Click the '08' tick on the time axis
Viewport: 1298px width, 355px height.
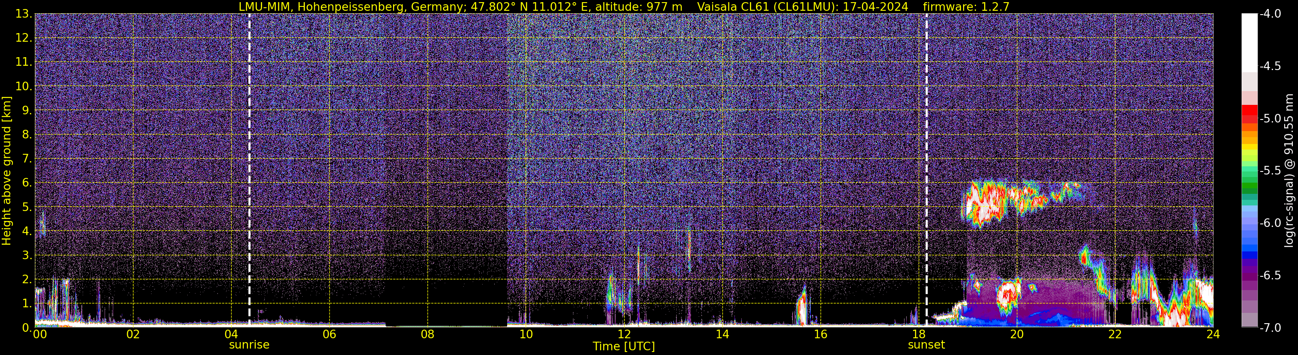428,334
